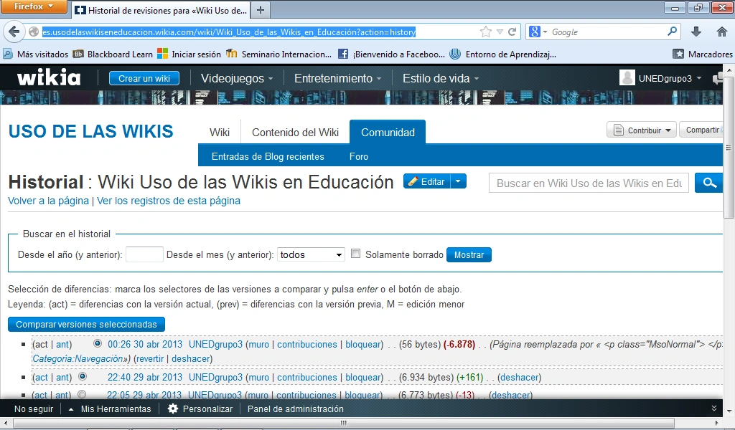The width and height of the screenshot is (735, 430).
Task: Click the wiki search magnifier icon
Action: tap(709, 183)
